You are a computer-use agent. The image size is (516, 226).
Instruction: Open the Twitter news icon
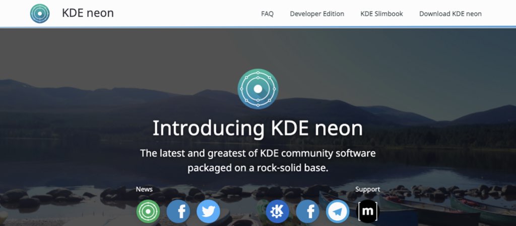tap(208, 211)
